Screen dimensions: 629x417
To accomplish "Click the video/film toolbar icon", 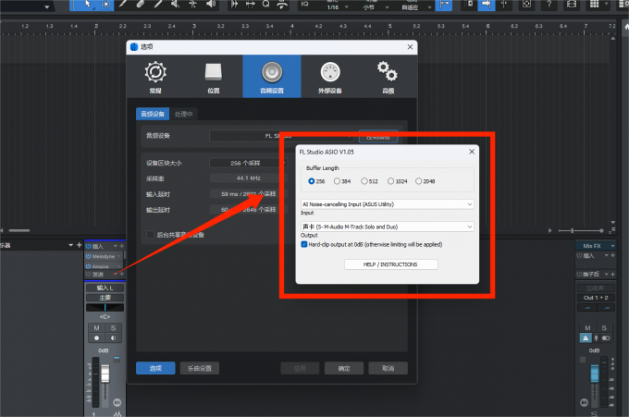I will [572, 4].
